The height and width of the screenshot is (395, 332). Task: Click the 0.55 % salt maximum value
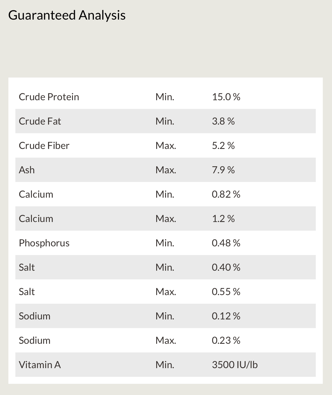coord(226,292)
